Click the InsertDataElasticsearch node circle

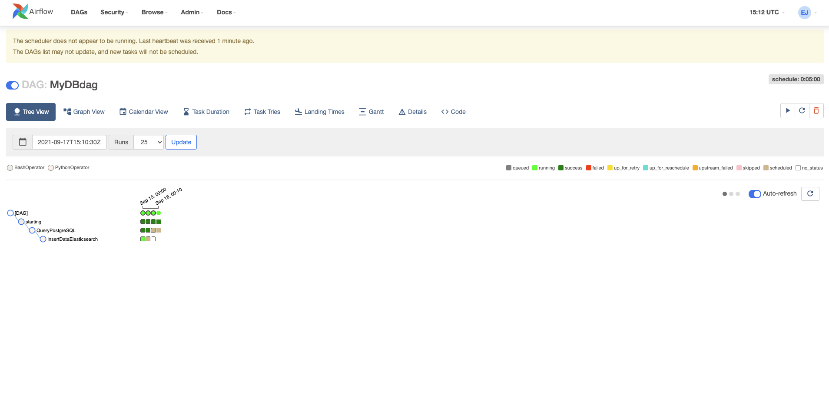point(43,239)
